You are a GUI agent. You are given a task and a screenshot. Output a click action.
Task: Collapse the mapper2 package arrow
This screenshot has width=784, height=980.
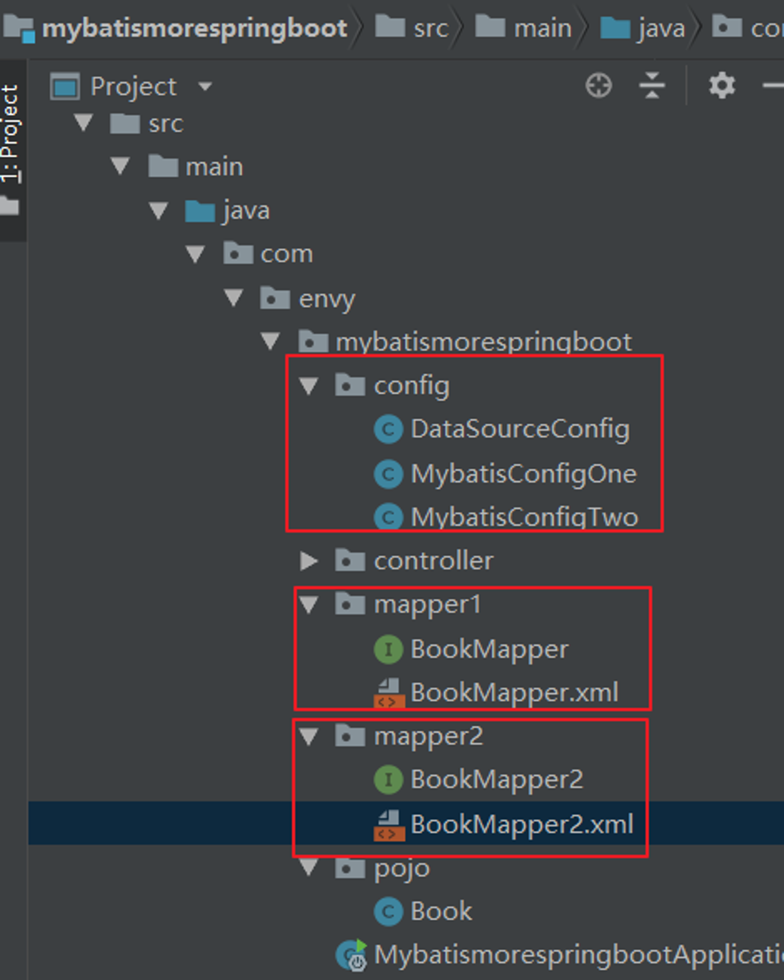point(309,736)
